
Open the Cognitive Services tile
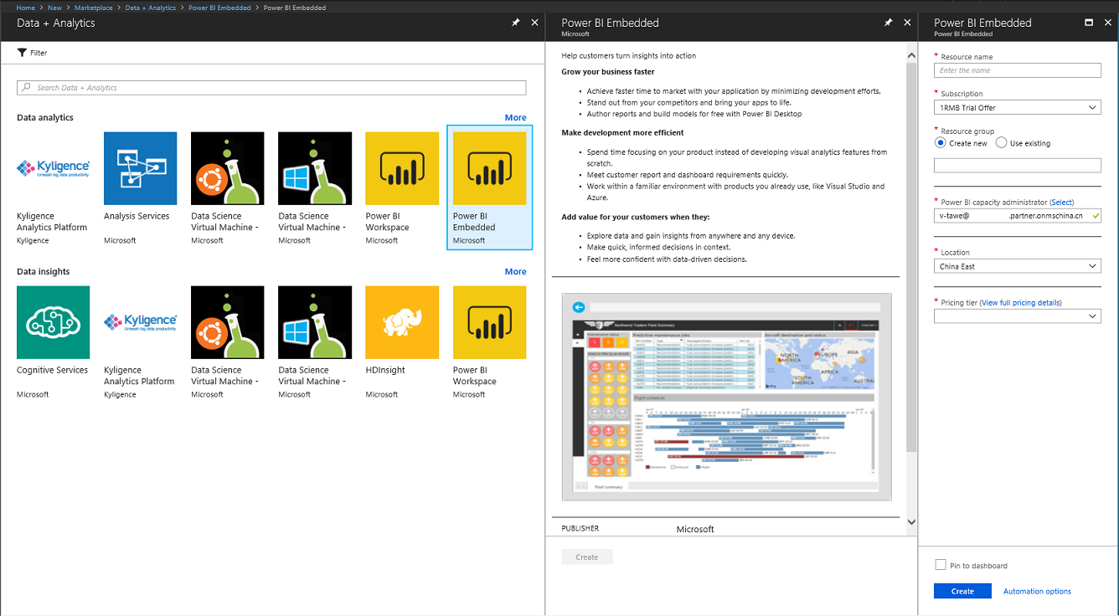(54, 322)
